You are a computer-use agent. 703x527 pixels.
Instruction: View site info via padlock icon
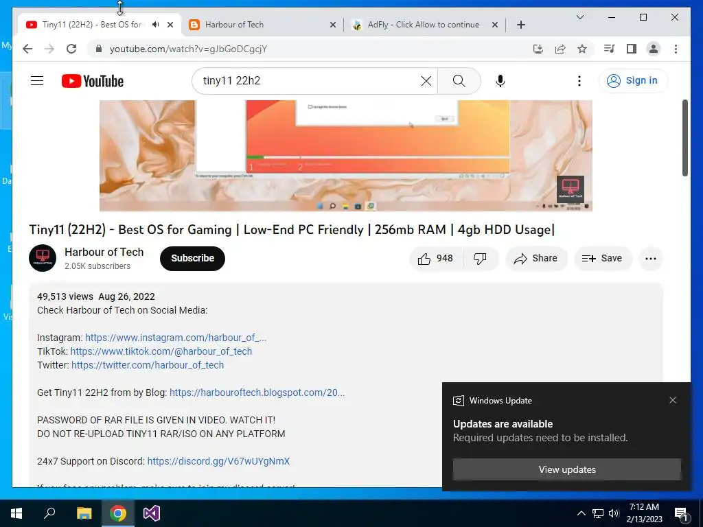[x=99, y=49]
